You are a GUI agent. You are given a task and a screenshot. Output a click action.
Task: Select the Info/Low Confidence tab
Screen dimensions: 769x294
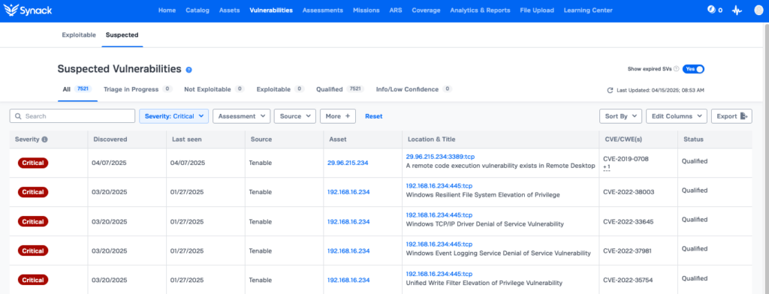414,90
